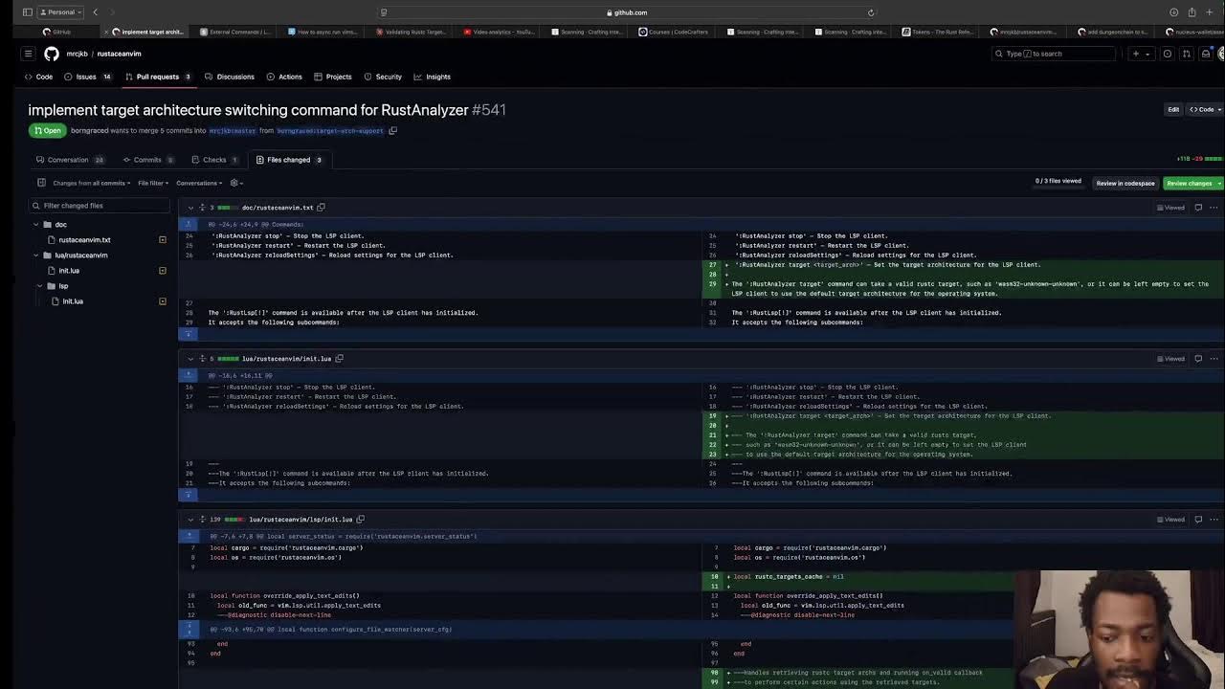Mark lua/rustaceanvim/init.lua as Viewed
The width and height of the screenshot is (1225, 689).
click(1170, 358)
